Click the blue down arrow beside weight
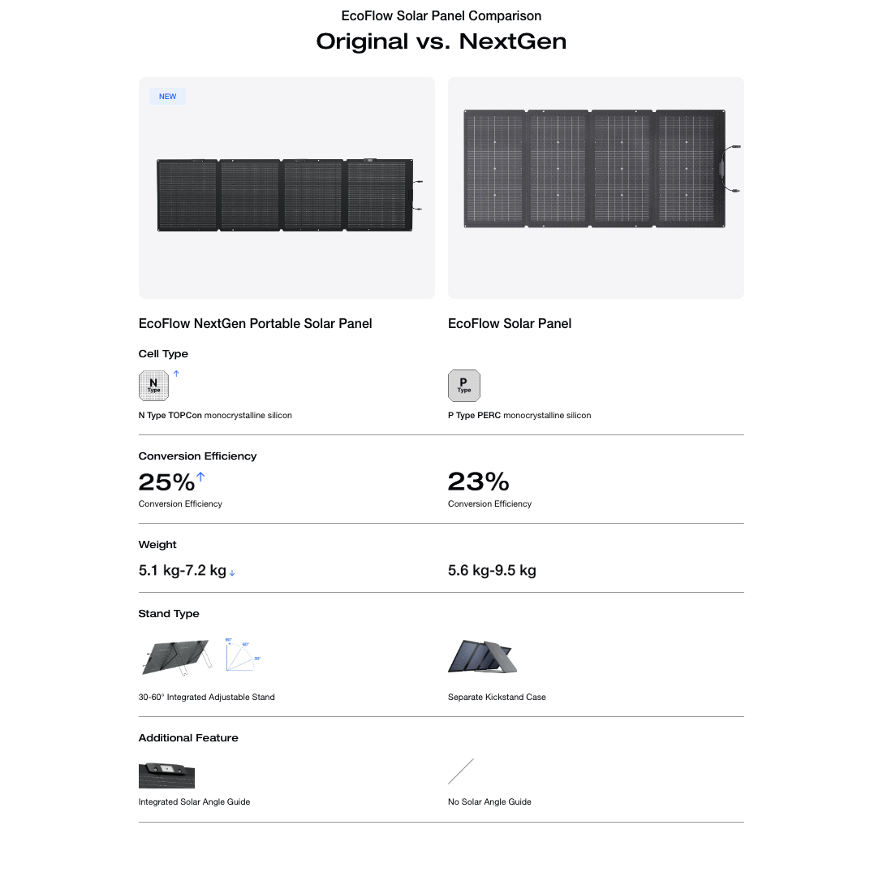This screenshot has height=877, width=883. pos(232,572)
